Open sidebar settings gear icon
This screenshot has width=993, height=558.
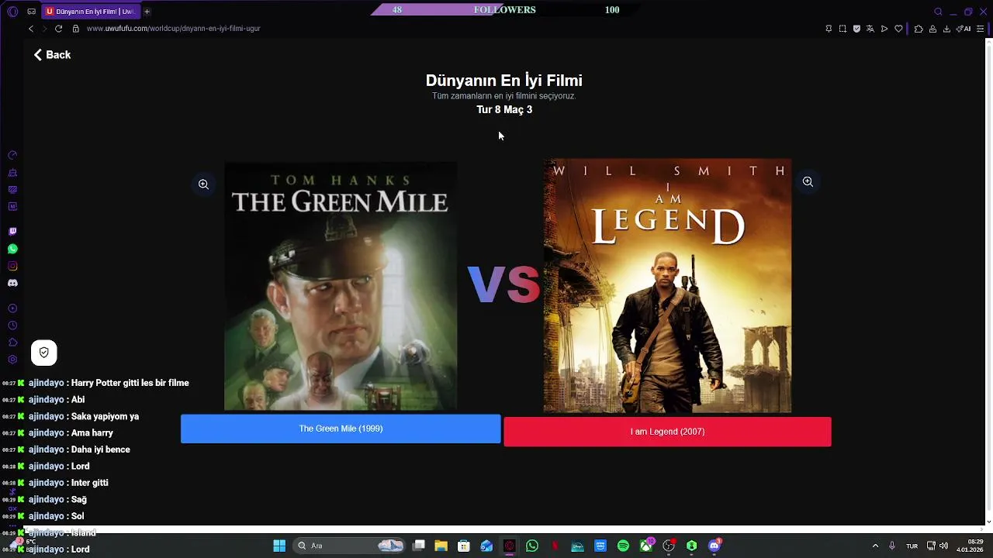click(x=12, y=360)
